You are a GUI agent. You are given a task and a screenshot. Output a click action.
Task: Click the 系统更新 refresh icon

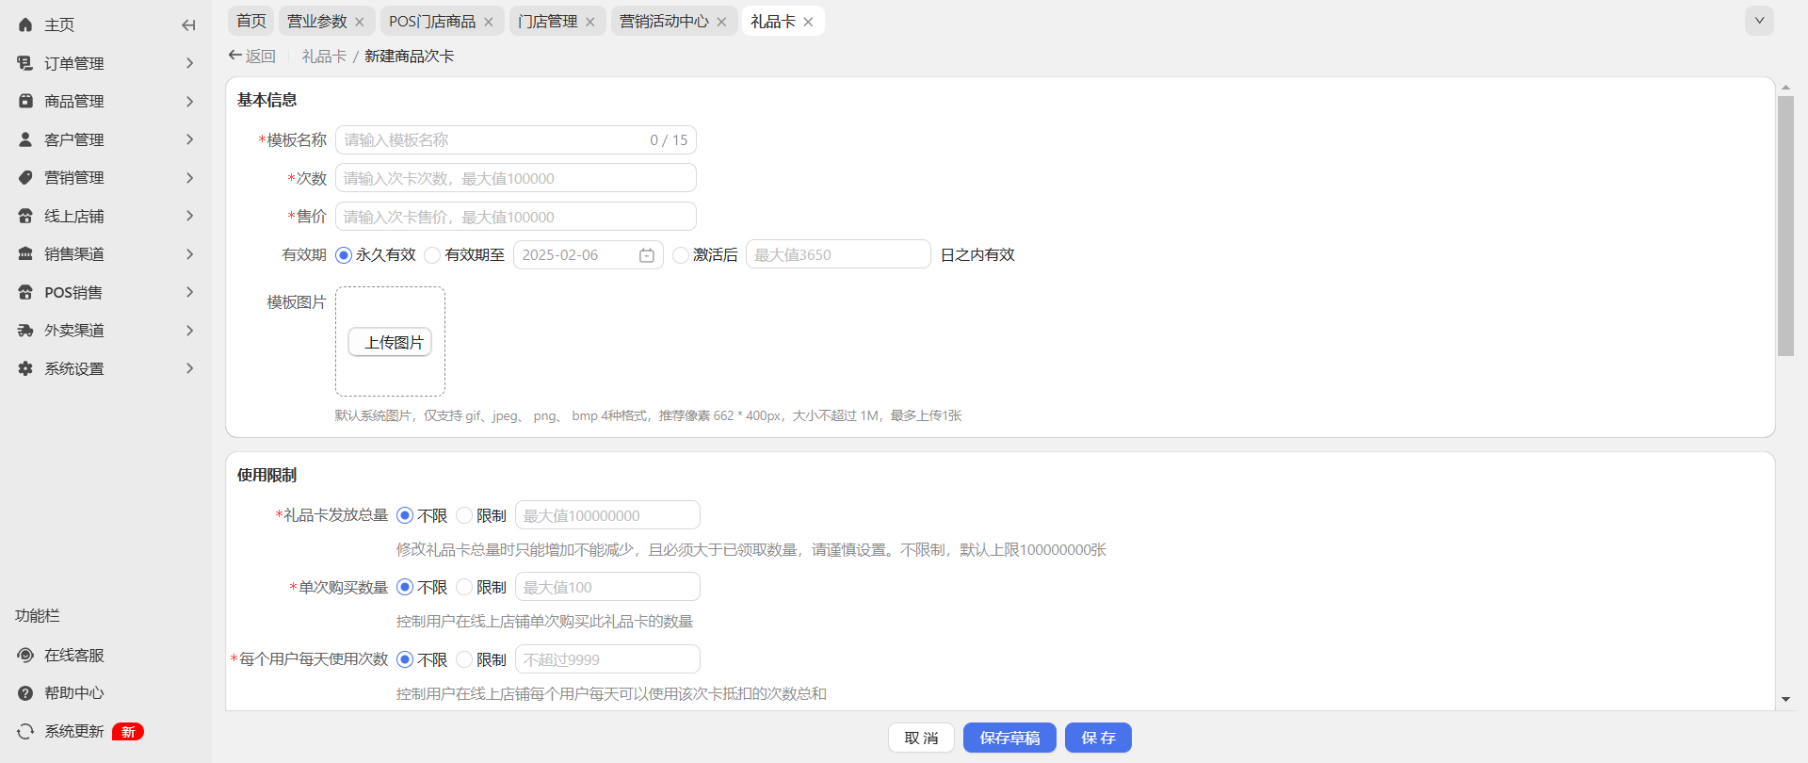25,731
